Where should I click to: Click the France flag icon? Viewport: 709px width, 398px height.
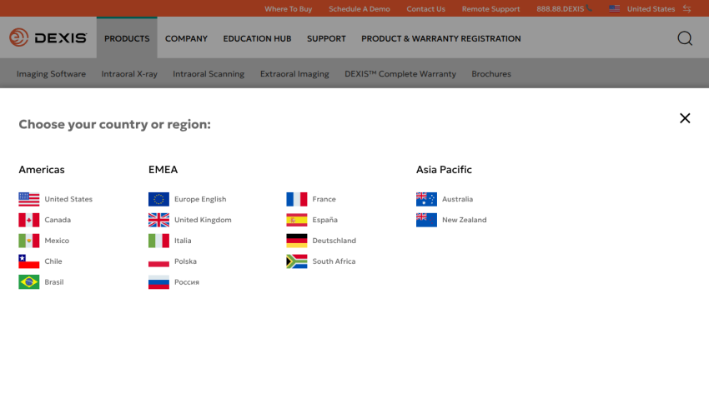point(297,199)
